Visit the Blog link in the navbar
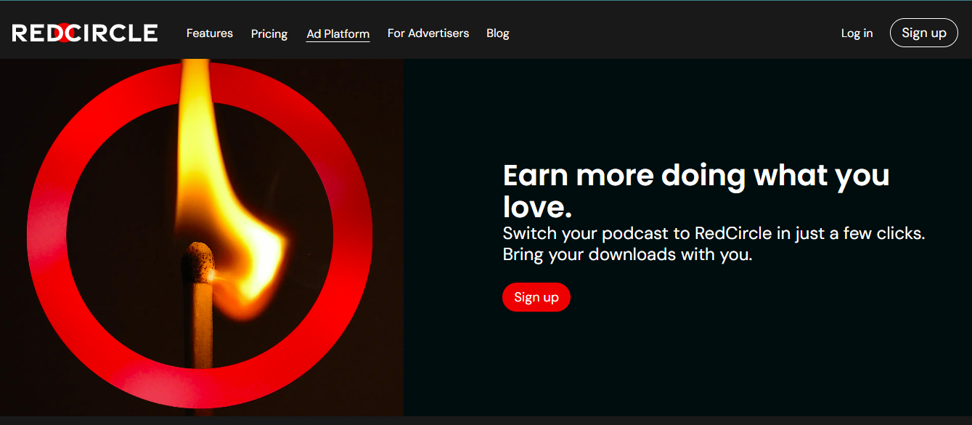Viewport: 972px width, 425px height. [498, 33]
